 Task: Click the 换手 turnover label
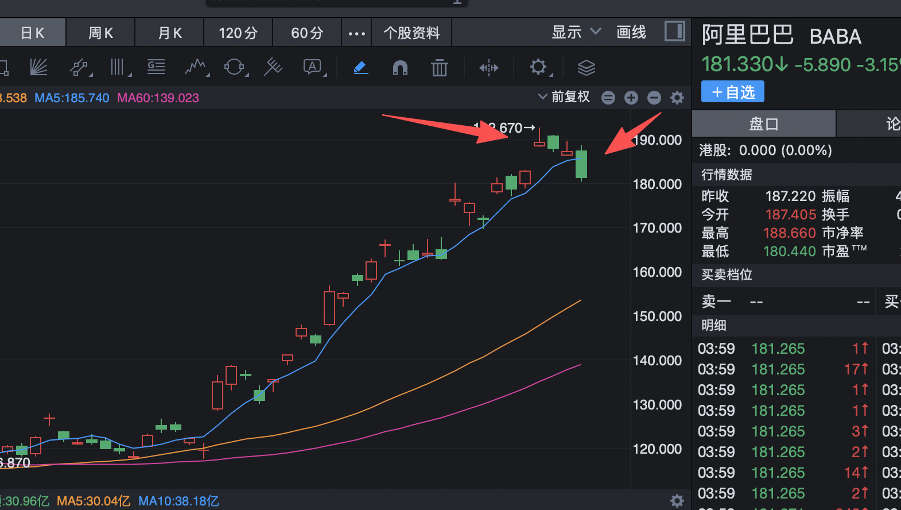click(x=836, y=215)
